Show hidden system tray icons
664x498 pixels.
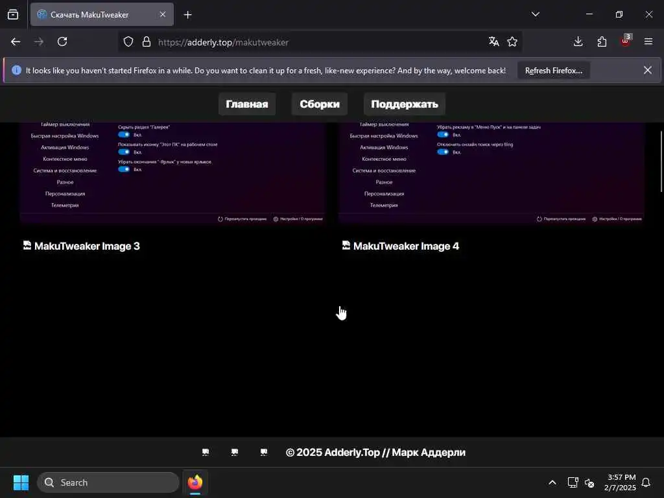click(x=552, y=482)
